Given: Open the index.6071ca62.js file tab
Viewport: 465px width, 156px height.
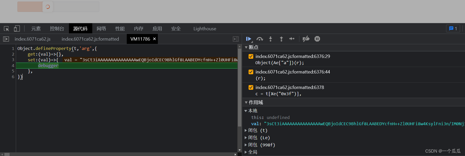Looking at the screenshot, I should click(33, 39).
